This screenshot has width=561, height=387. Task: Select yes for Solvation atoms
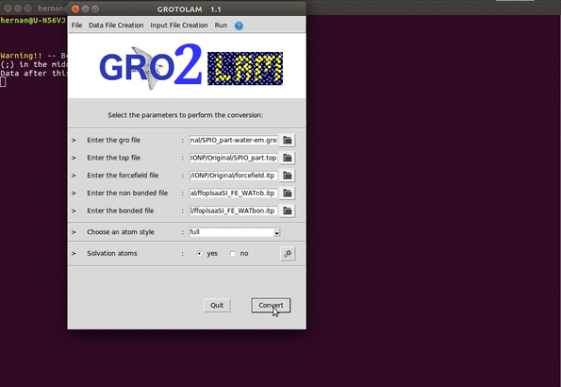pyautogui.click(x=199, y=253)
